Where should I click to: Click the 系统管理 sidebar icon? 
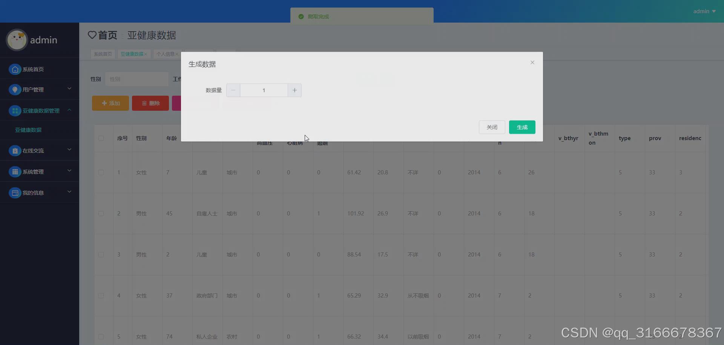pos(15,172)
